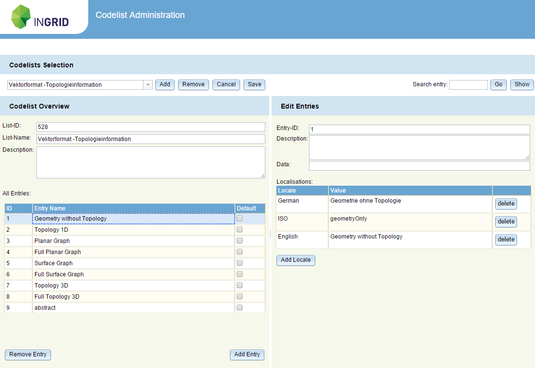Cancel the current codelist changes
Image resolution: width=535 pixels, height=368 pixels.
pyautogui.click(x=226, y=84)
